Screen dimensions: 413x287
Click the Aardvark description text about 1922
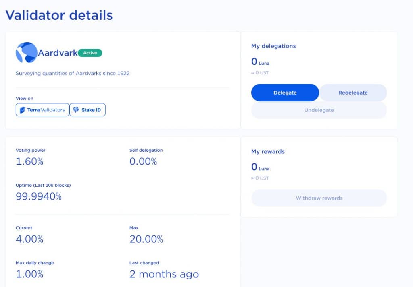click(73, 74)
